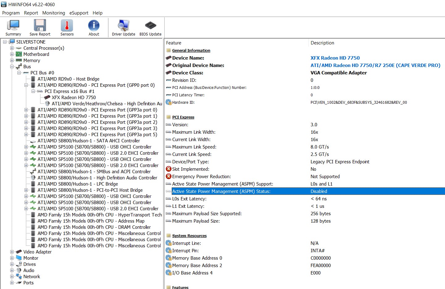Open the Help menu
This screenshot has height=289, width=445.
tap(98, 13)
